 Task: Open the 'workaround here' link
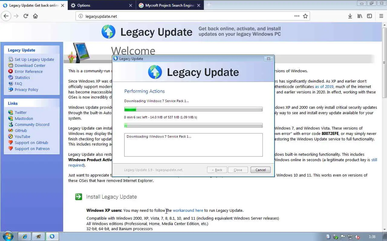(188, 210)
